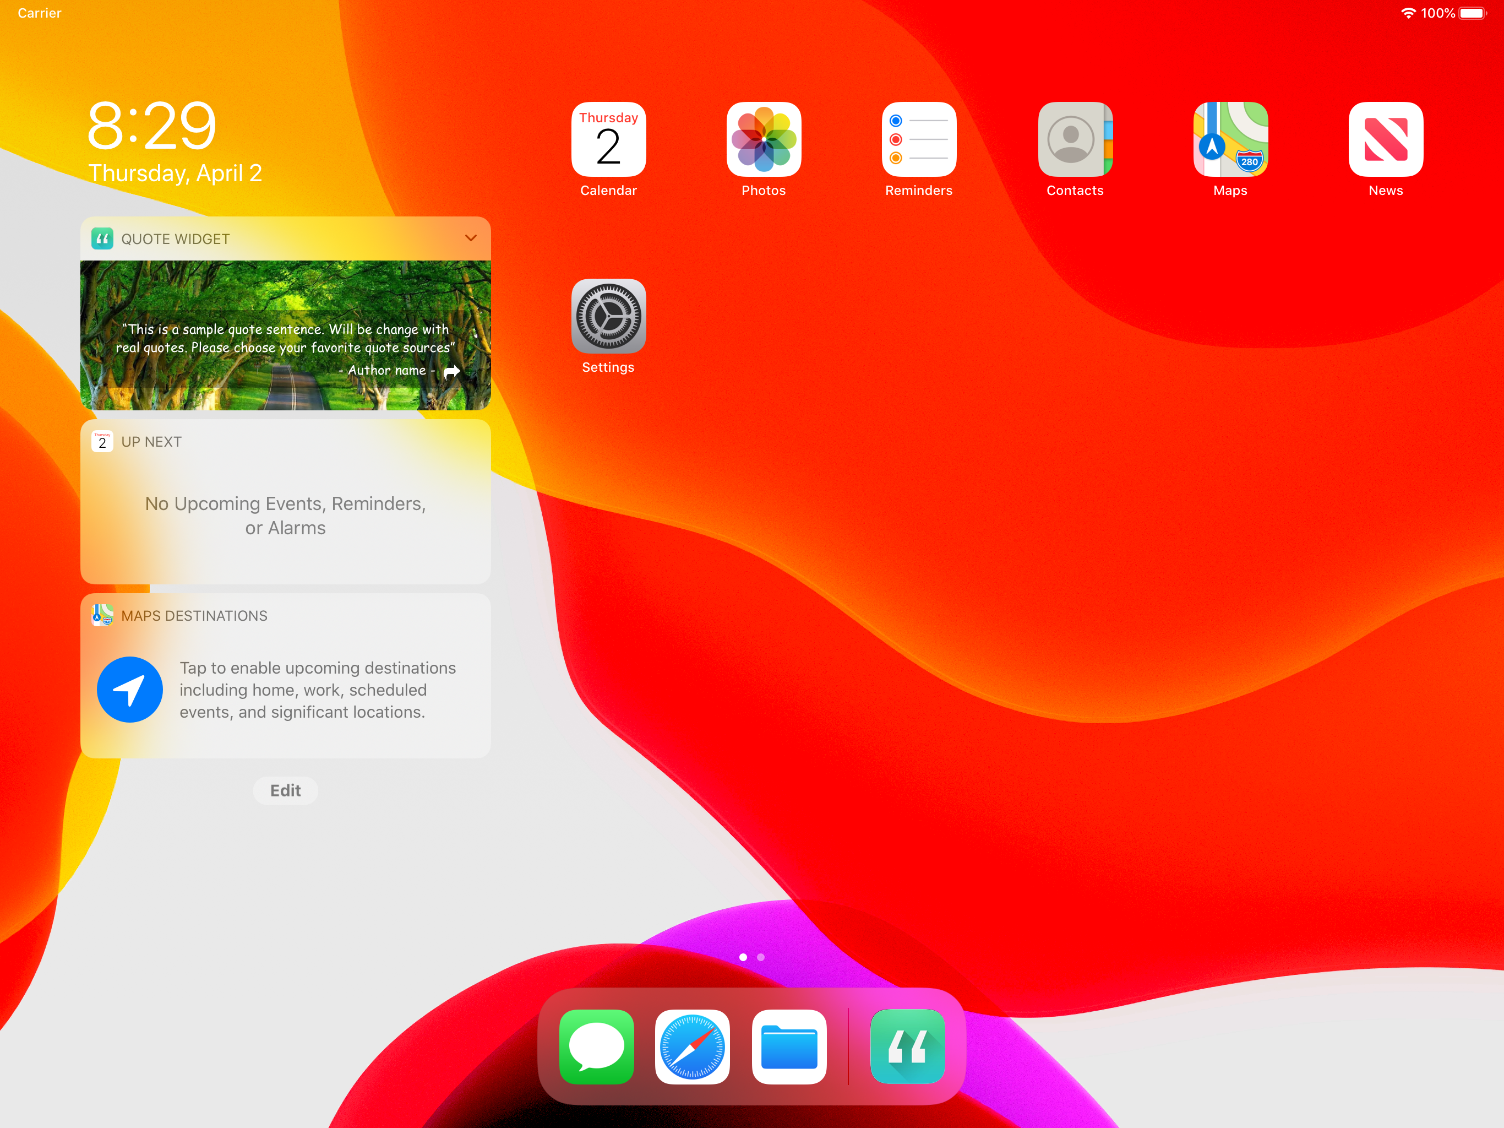Open the Calendar app
The height and width of the screenshot is (1128, 1504).
click(x=608, y=139)
